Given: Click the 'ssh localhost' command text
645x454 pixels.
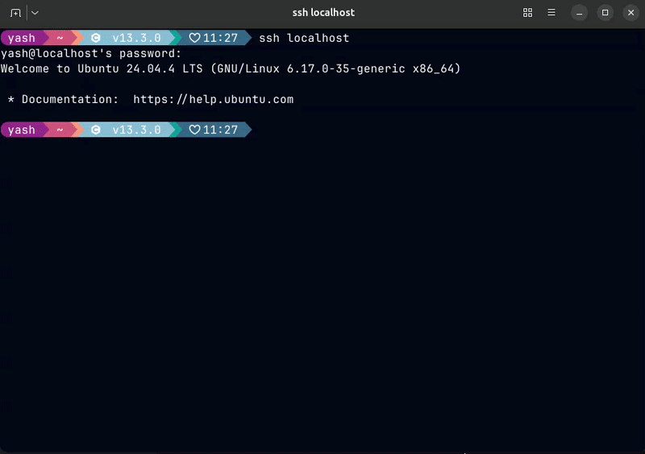Looking at the screenshot, I should [x=304, y=38].
